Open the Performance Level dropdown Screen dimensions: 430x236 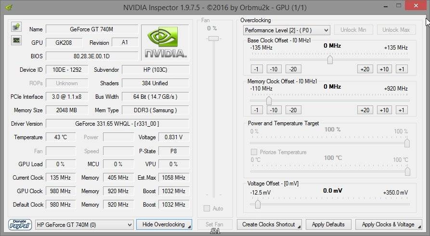(x=287, y=30)
